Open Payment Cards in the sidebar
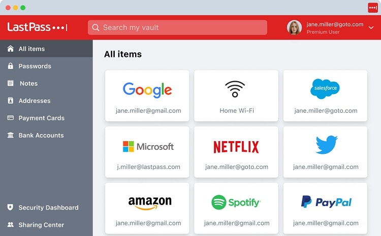Viewport: 381px width, 236px height. 46,118
